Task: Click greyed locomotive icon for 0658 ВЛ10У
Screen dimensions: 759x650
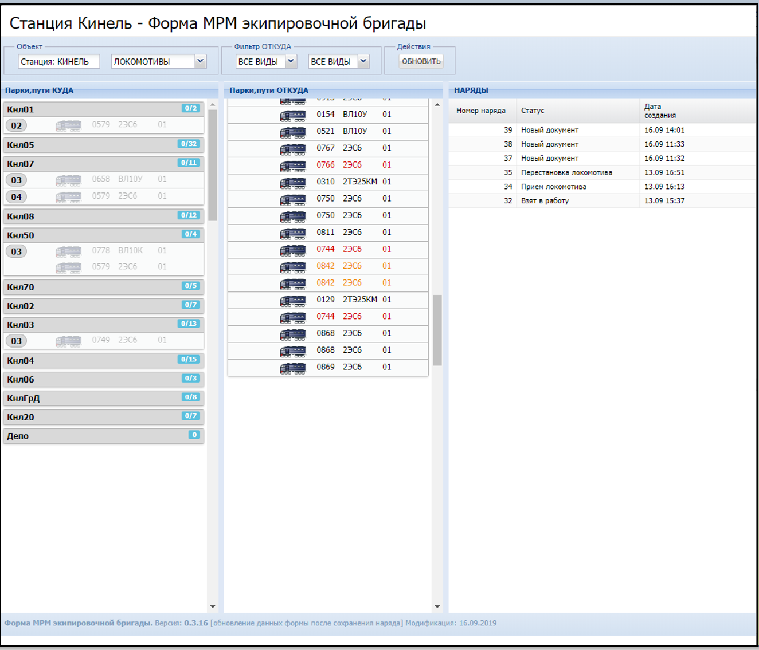Action: [x=68, y=180]
